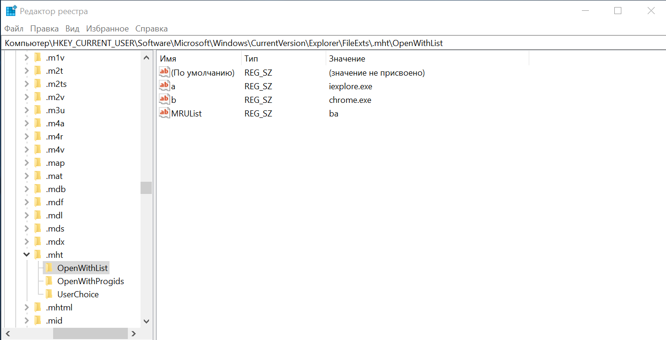Select the OpenWithProgids key label

click(x=91, y=281)
